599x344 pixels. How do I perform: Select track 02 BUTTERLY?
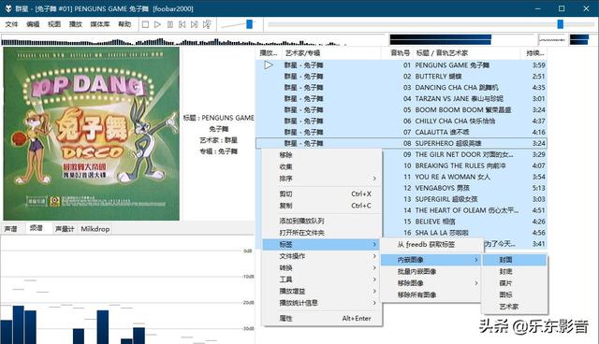point(402,77)
